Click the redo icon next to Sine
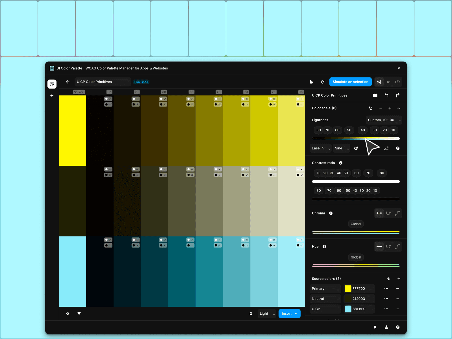The image size is (452, 339). (x=356, y=148)
